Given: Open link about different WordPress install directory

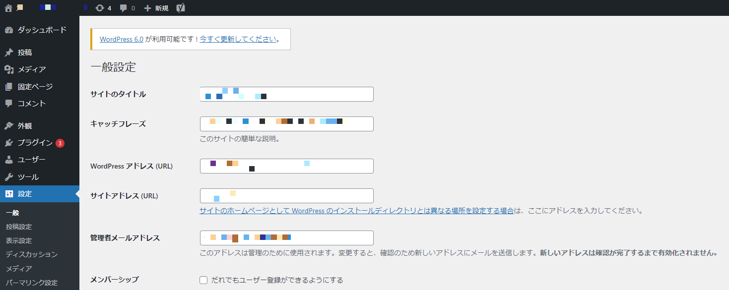Looking at the screenshot, I should click(356, 211).
